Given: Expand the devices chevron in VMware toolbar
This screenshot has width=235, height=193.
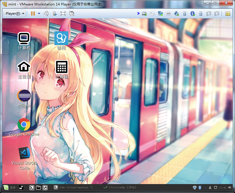Looking at the screenshot, I should click(138, 13).
